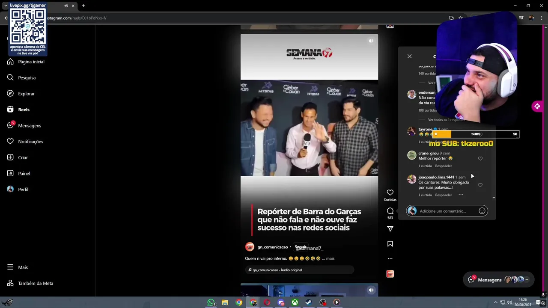This screenshot has height=308, width=548.
Task: Open clock showing 14:26
Action: (x=523, y=302)
